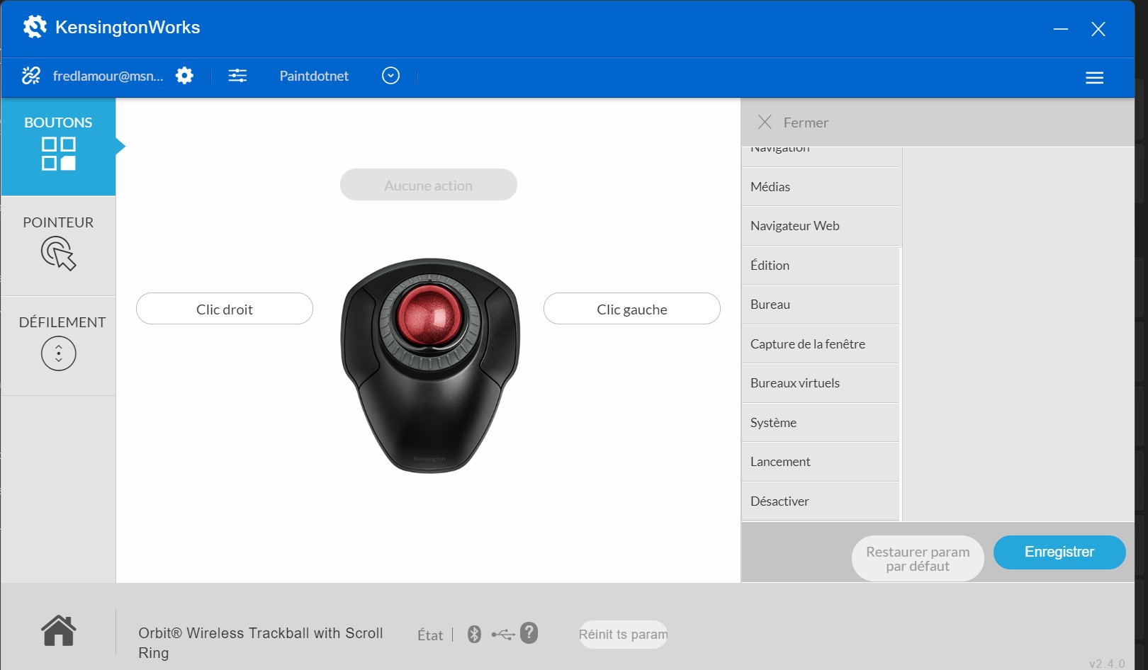Click Restaurer param par défaut button

918,559
